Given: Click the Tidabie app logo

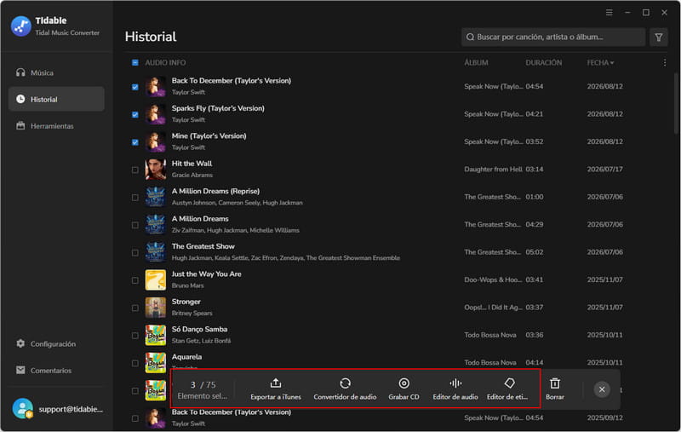Looking at the screenshot, I should pos(20,26).
